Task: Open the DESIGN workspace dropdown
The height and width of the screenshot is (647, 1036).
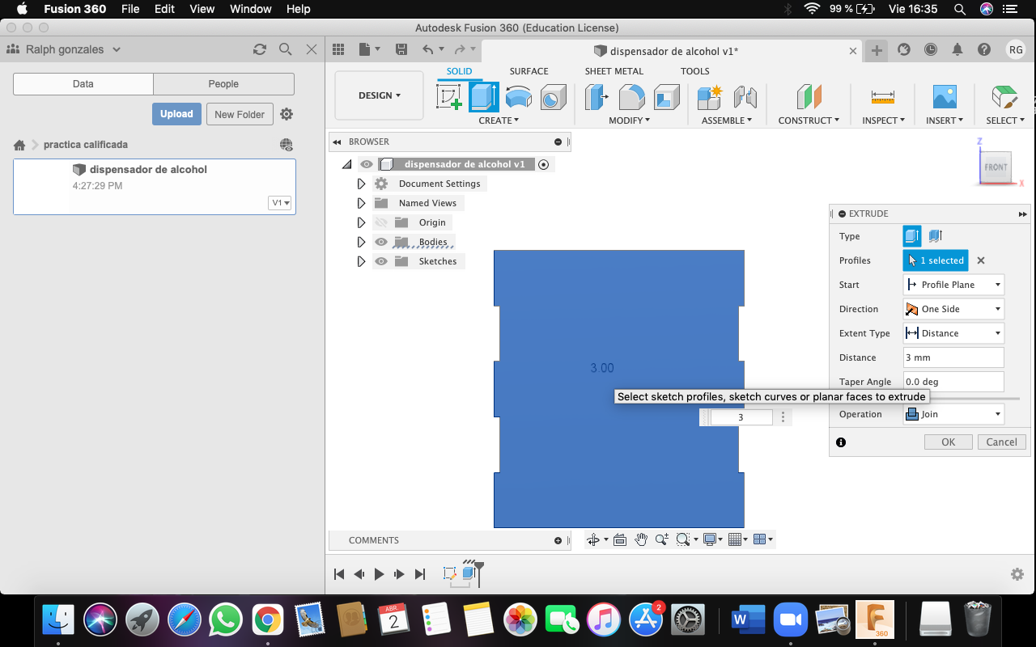Action: click(x=379, y=95)
